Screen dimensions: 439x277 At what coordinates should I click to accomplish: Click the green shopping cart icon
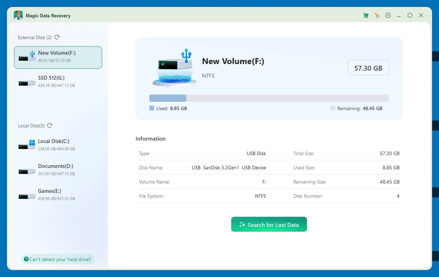click(365, 15)
